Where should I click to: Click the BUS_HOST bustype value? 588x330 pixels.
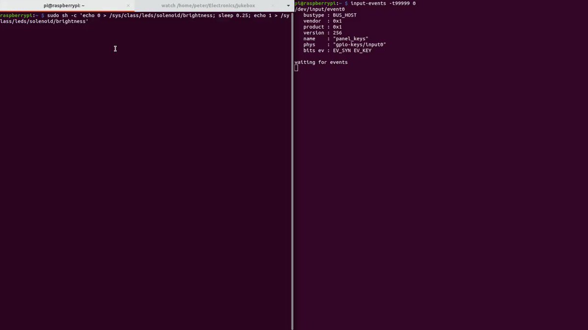point(344,15)
